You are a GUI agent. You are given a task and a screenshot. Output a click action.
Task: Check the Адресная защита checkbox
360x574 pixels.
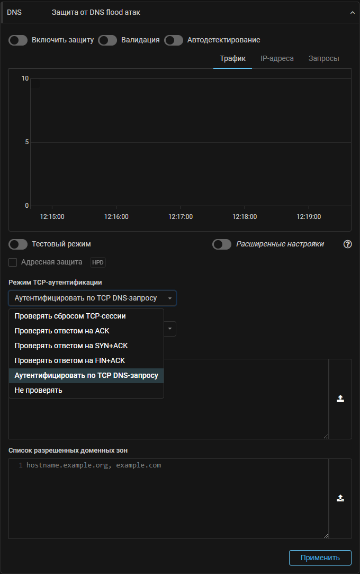pos(13,262)
